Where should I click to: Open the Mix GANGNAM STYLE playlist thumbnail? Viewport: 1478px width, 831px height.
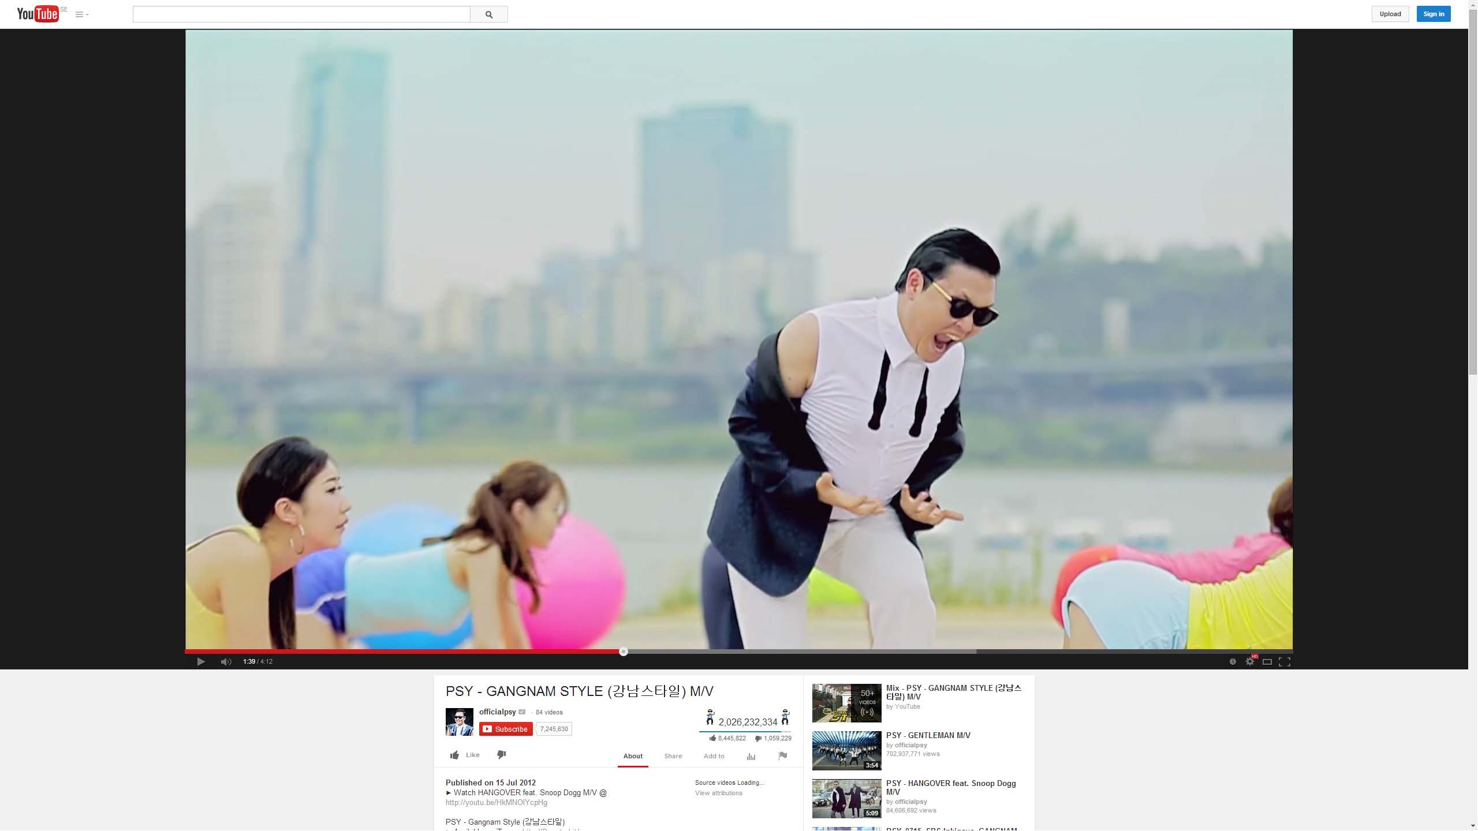[847, 703]
